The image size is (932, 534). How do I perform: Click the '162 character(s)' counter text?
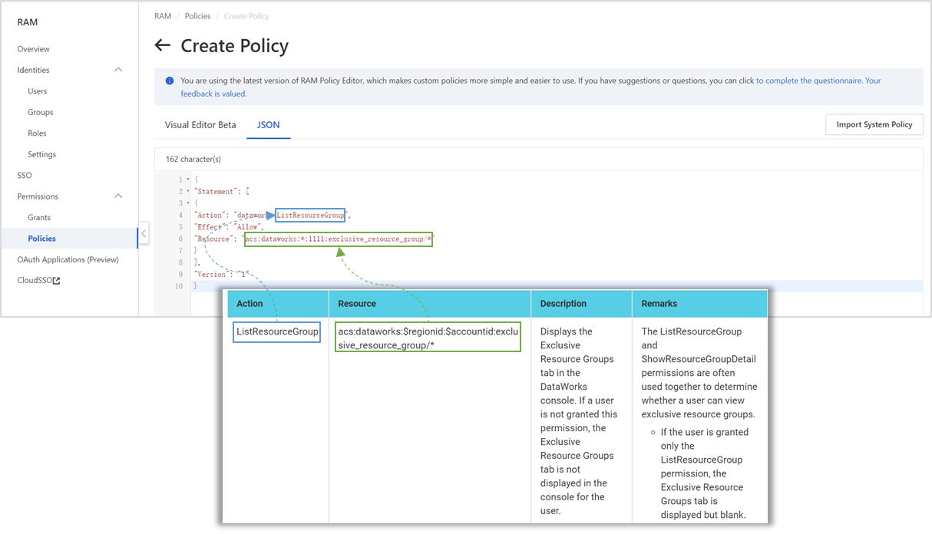tap(193, 160)
